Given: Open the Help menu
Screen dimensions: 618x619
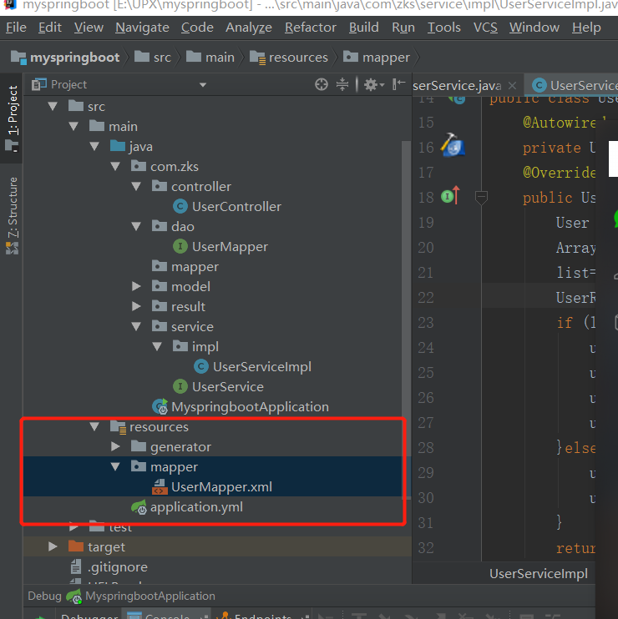Looking at the screenshot, I should click(586, 28).
